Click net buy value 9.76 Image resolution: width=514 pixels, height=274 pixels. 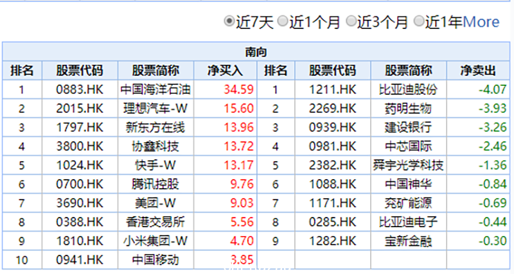click(x=242, y=184)
